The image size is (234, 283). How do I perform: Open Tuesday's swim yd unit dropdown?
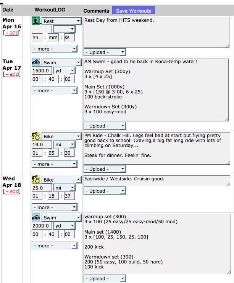click(x=64, y=70)
